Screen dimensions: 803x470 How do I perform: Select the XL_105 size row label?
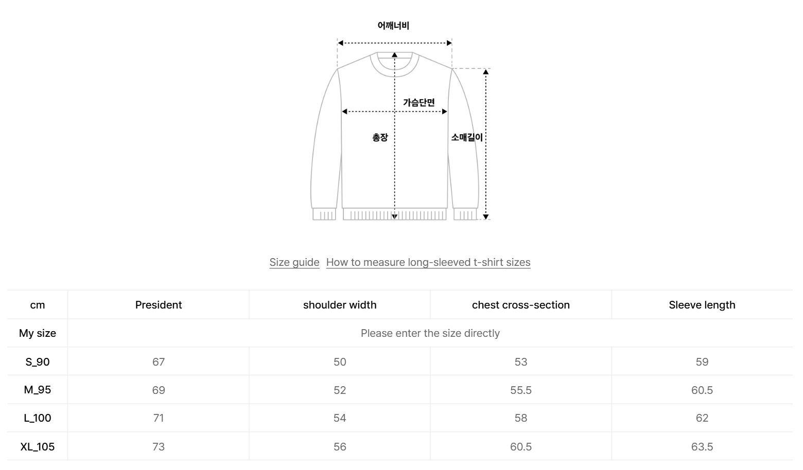[x=38, y=446]
